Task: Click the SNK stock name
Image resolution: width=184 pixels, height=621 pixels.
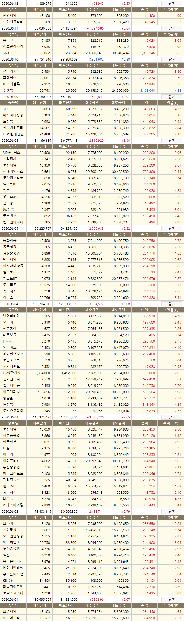Action: 6,53
